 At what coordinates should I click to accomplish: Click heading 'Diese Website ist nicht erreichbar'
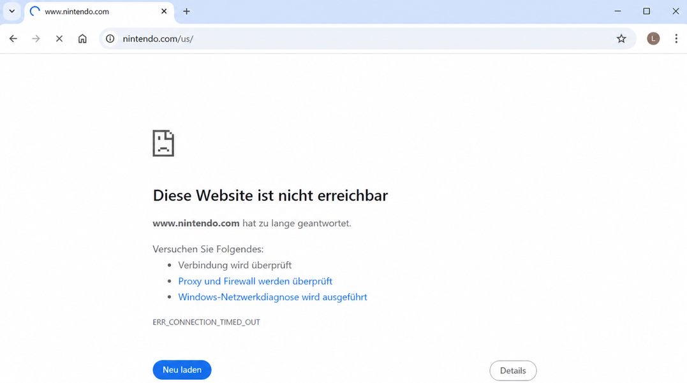pyautogui.click(x=270, y=195)
